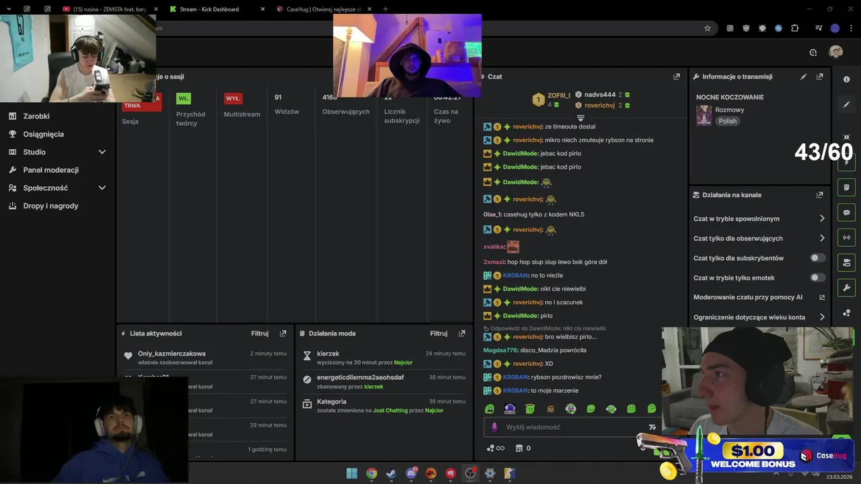Open Czat tylko dla obserwujących options
The image size is (861, 484).
pos(759,238)
